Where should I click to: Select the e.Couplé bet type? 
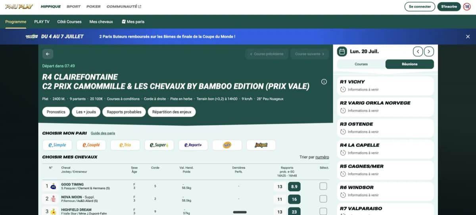tap(91, 145)
